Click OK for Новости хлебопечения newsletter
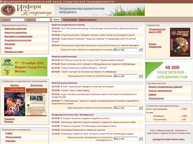The height and width of the screenshot is (144, 193). (x=141, y=76)
